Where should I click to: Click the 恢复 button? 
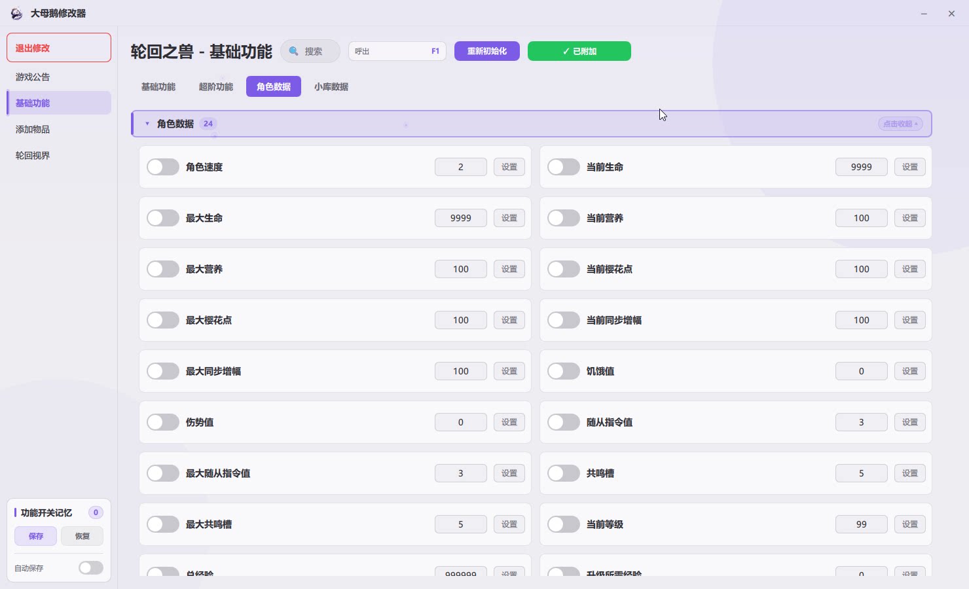(x=82, y=536)
